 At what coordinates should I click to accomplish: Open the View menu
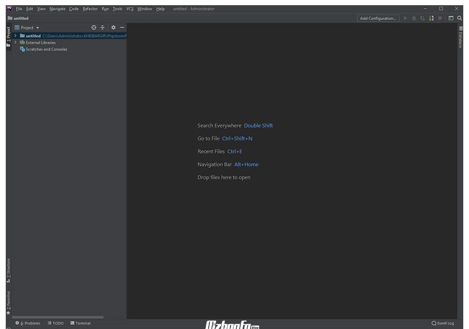click(x=41, y=9)
